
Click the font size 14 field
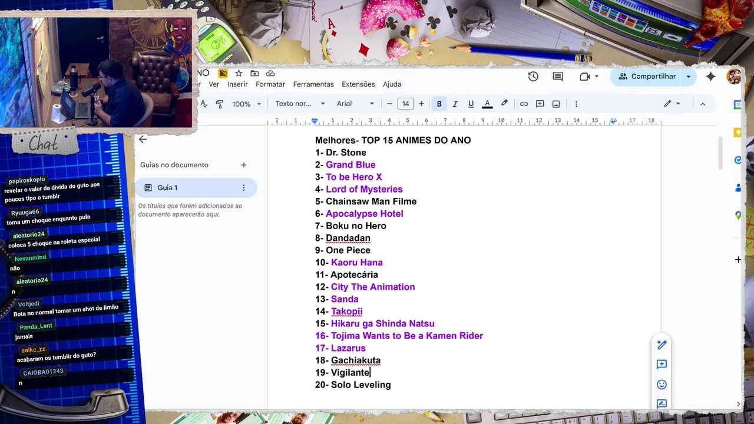point(405,104)
